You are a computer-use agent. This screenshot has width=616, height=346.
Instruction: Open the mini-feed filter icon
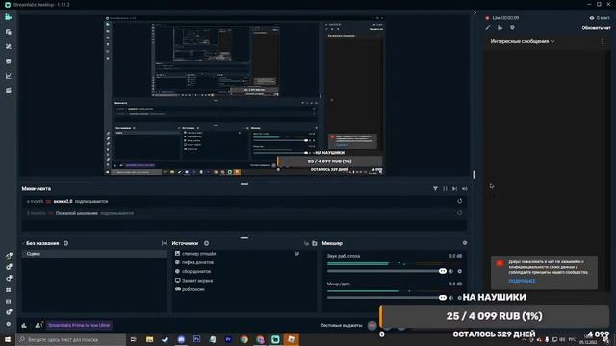(x=435, y=189)
